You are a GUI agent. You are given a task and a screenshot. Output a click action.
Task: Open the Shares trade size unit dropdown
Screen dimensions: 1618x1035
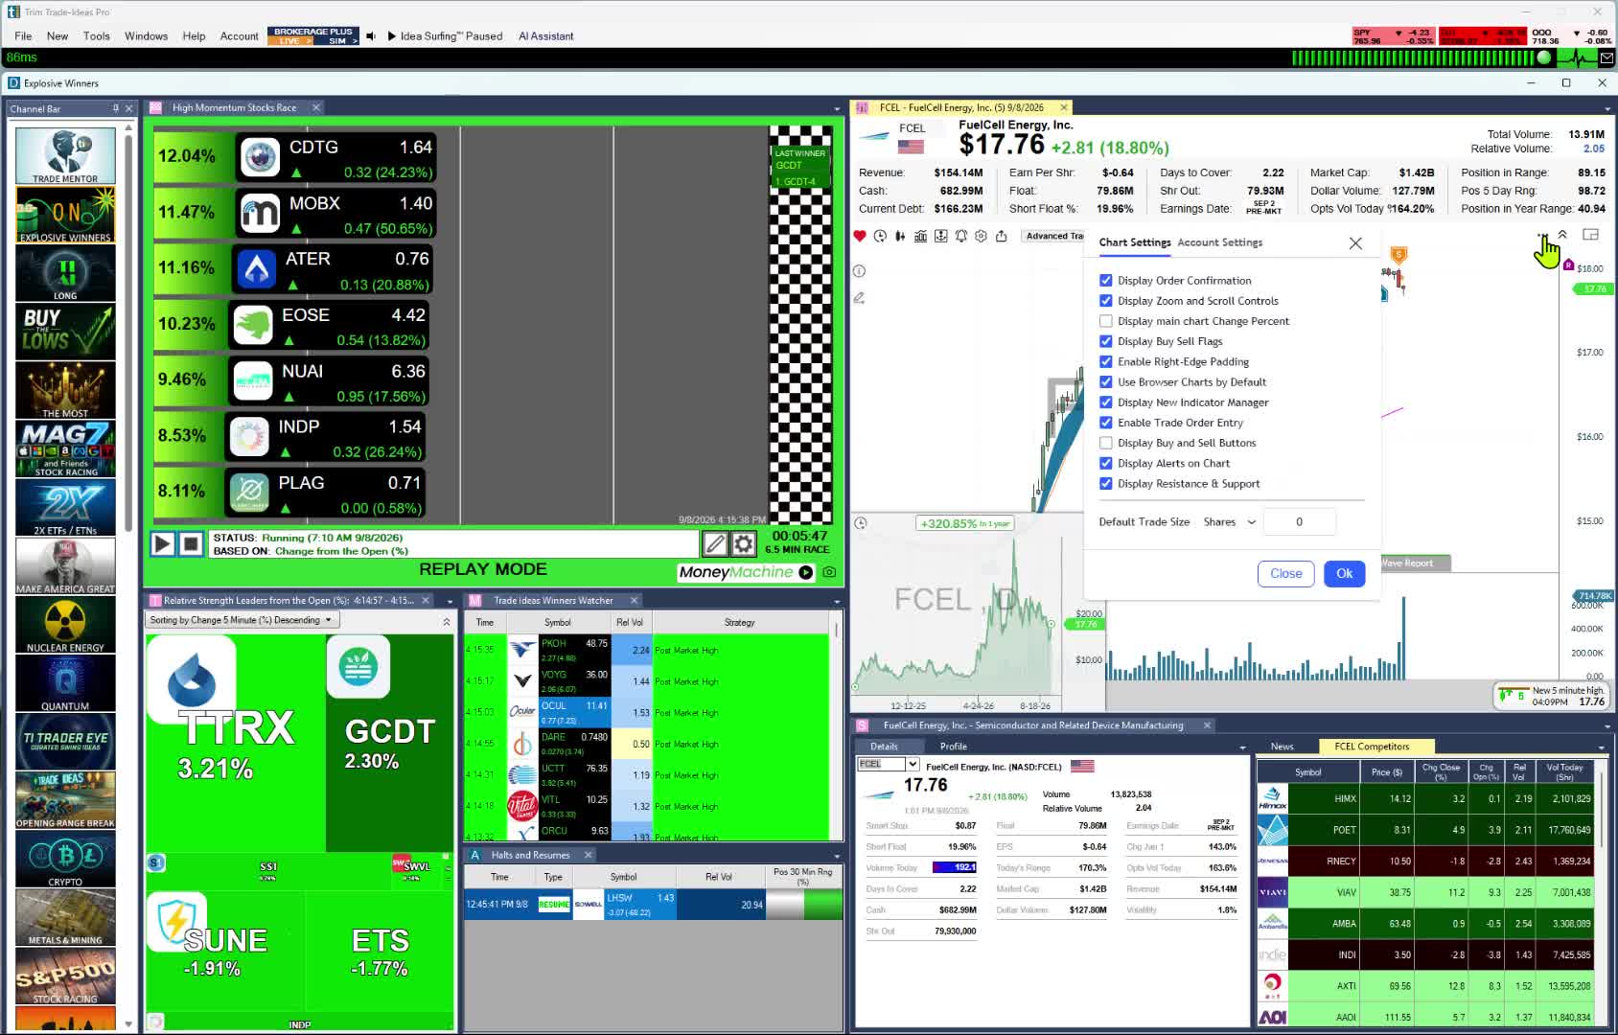click(1230, 522)
